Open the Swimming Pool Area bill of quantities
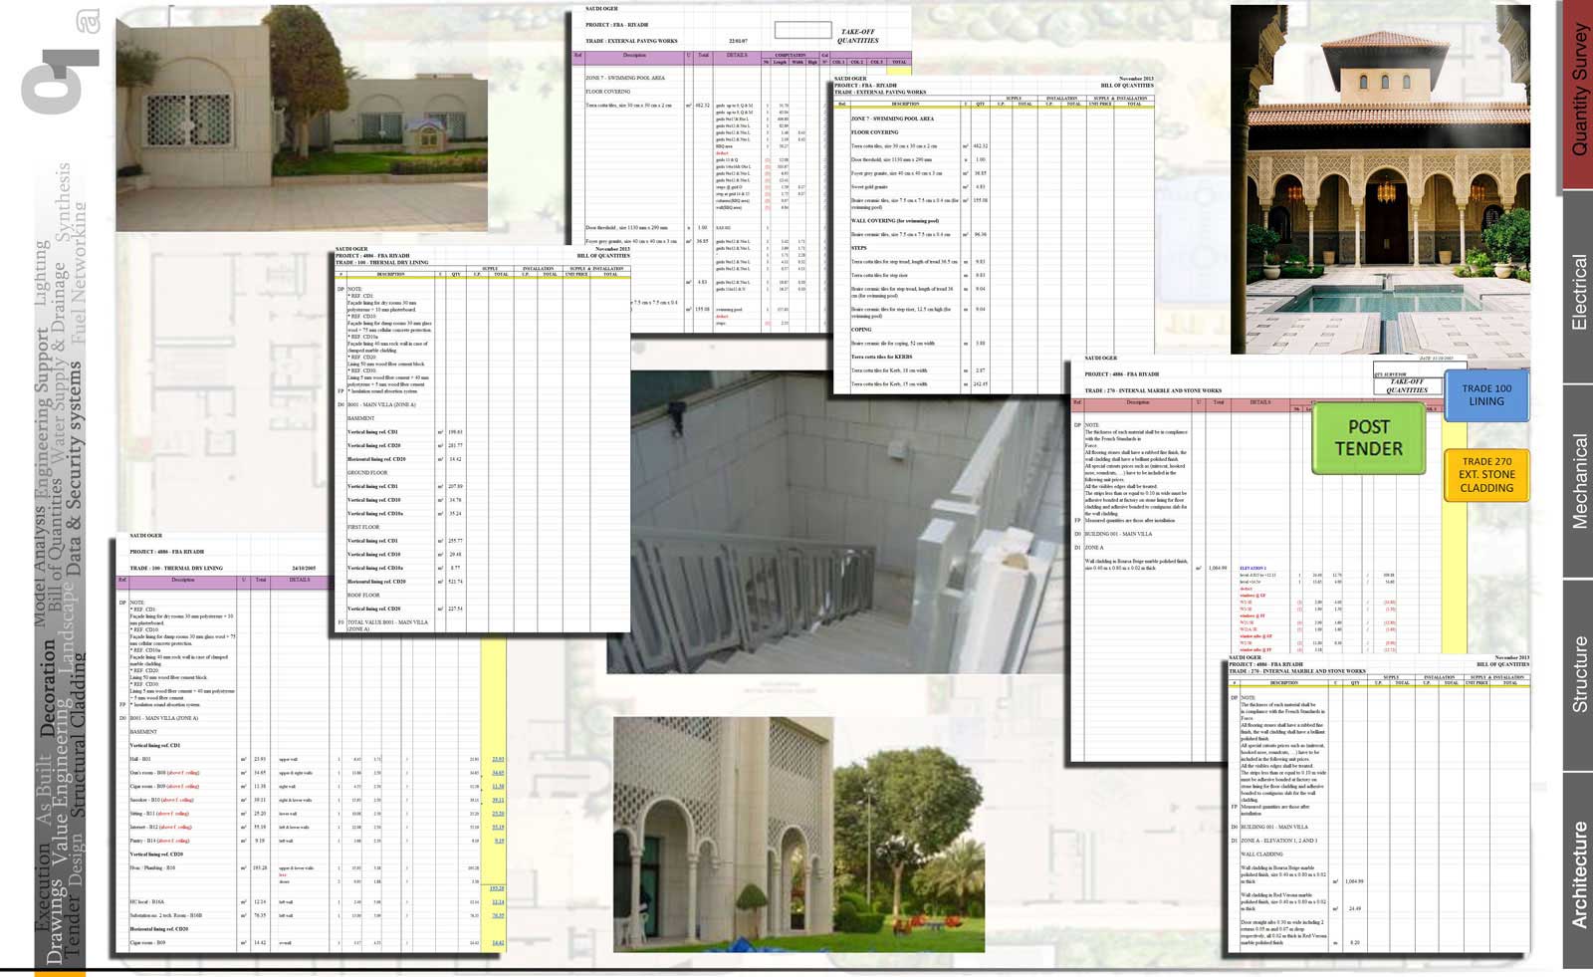The width and height of the screenshot is (1593, 977). coord(996,239)
